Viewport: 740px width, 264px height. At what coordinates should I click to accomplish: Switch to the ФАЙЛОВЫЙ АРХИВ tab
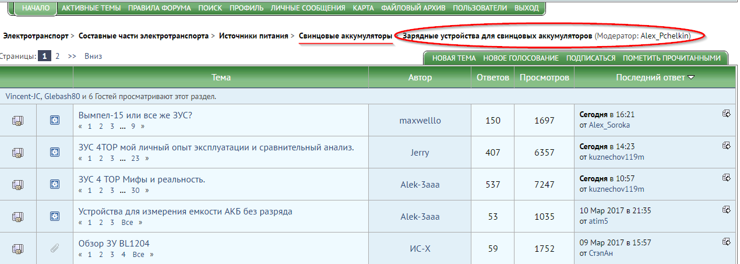(x=414, y=8)
